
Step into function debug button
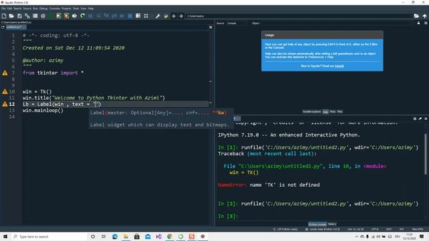(x=107, y=16)
